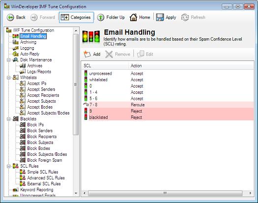Open Block Recipients blacklist icon
Image resolution: width=258 pixels, height=203 pixels.
tap(23, 137)
